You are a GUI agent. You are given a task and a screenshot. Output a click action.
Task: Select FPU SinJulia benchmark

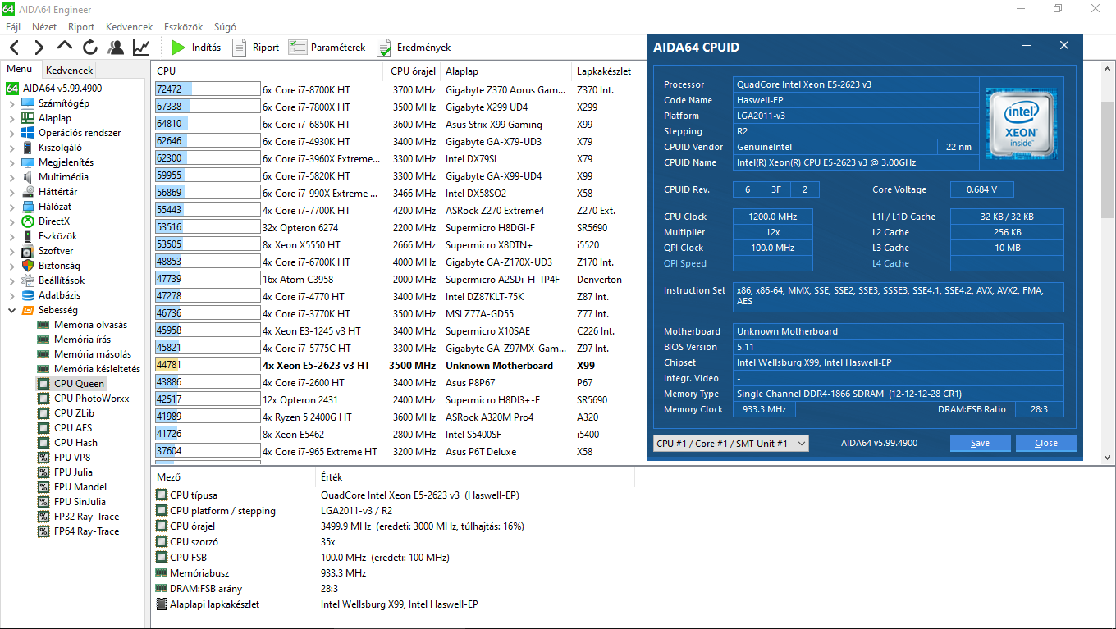(80, 502)
